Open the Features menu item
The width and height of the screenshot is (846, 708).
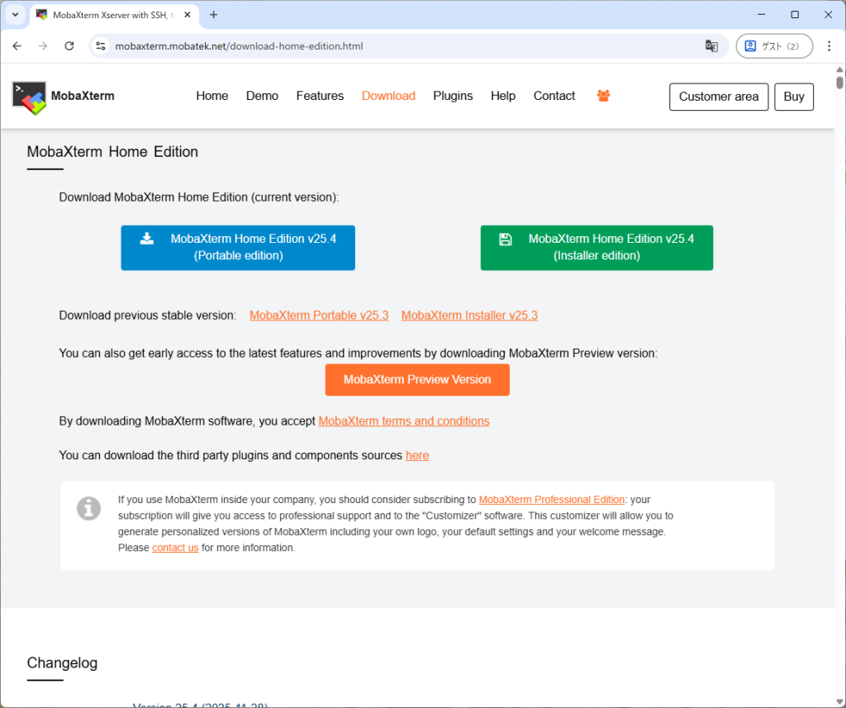click(x=320, y=96)
